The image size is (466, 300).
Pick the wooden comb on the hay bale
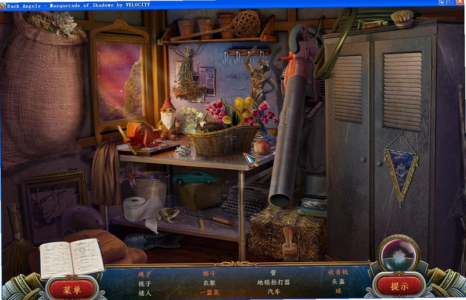[x=290, y=244]
